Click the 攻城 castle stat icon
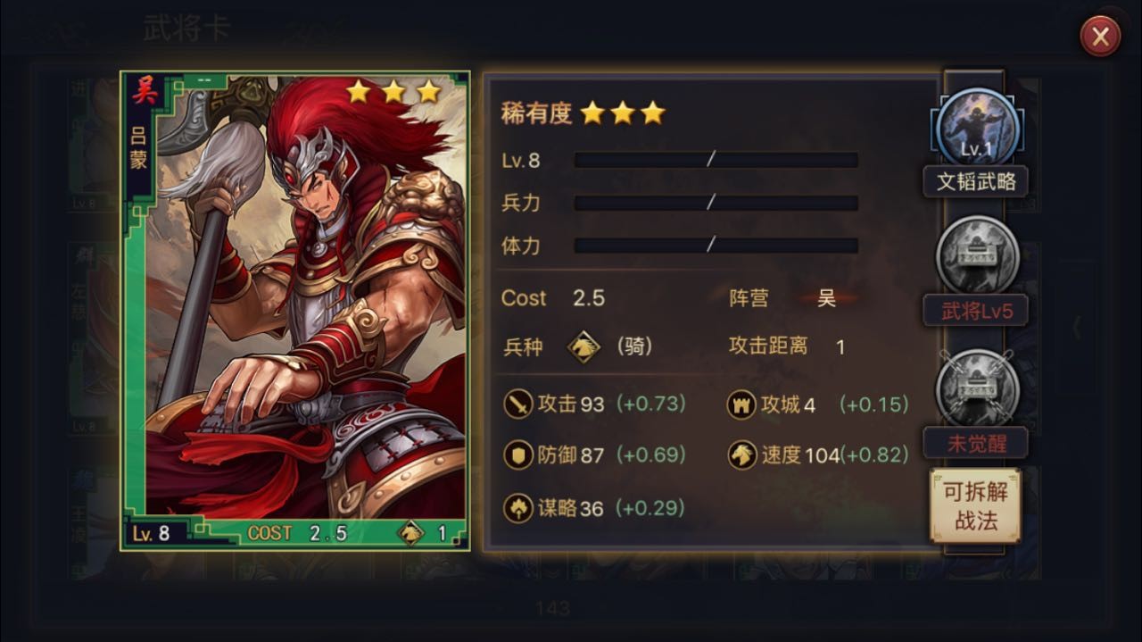Image resolution: width=1142 pixels, height=642 pixels. tap(741, 404)
